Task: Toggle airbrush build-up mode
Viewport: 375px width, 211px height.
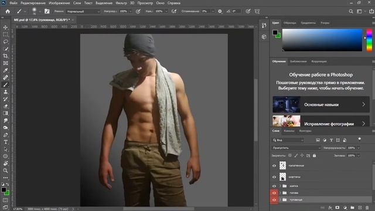Action: pyautogui.click(x=174, y=11)
